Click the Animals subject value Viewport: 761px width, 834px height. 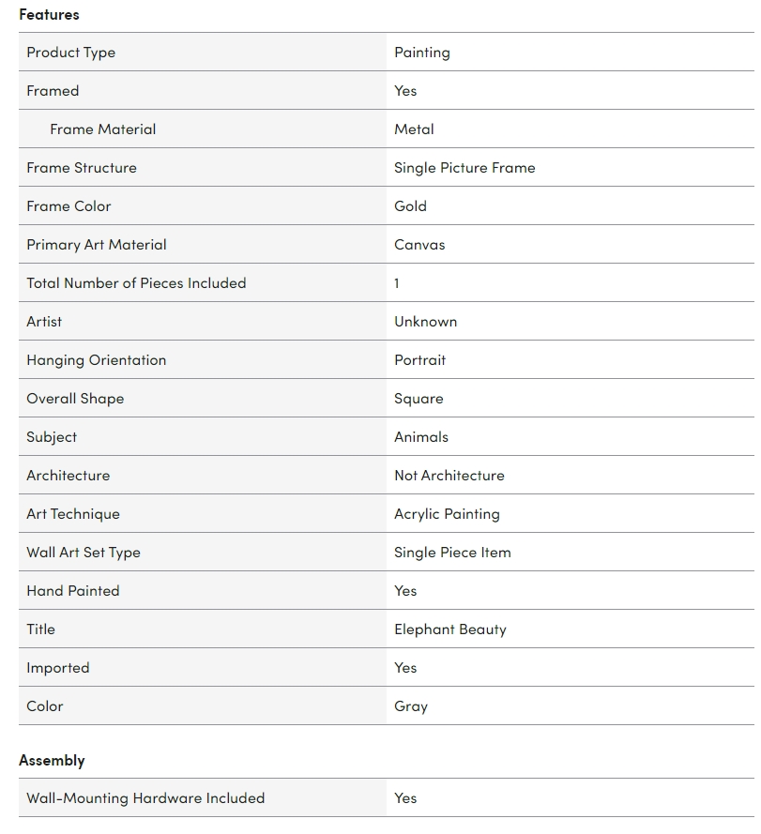pyautogui.click(x=421, y=437)
